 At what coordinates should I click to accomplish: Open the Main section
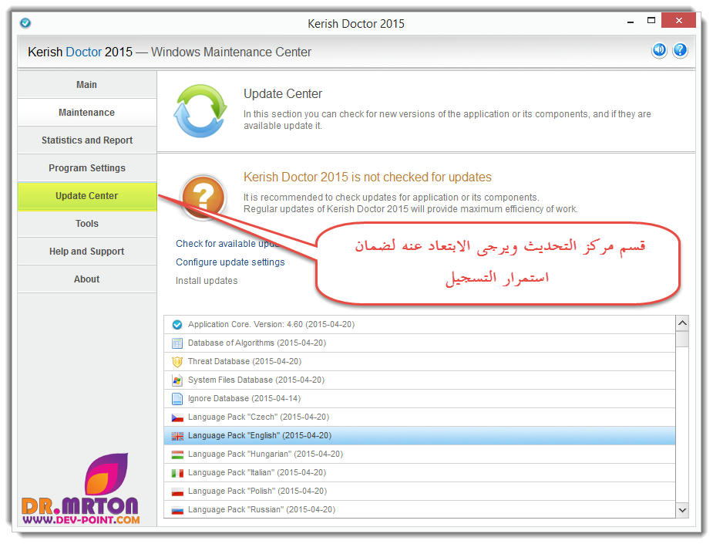click(x=87, y=85)
